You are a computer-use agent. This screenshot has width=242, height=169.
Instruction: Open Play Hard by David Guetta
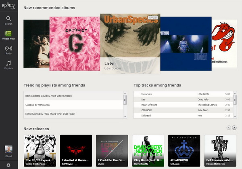148,150
